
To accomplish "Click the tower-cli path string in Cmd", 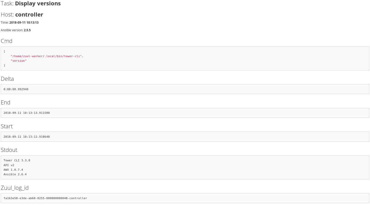I will (47, 56).
